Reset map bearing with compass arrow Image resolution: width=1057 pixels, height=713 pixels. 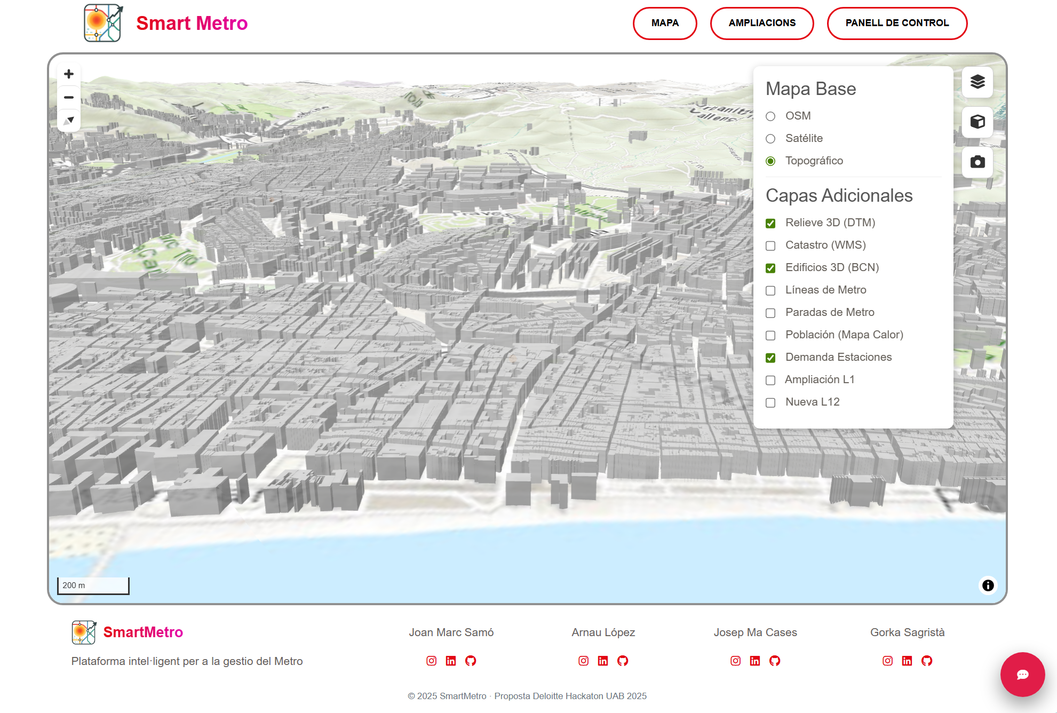pos(68,121)
